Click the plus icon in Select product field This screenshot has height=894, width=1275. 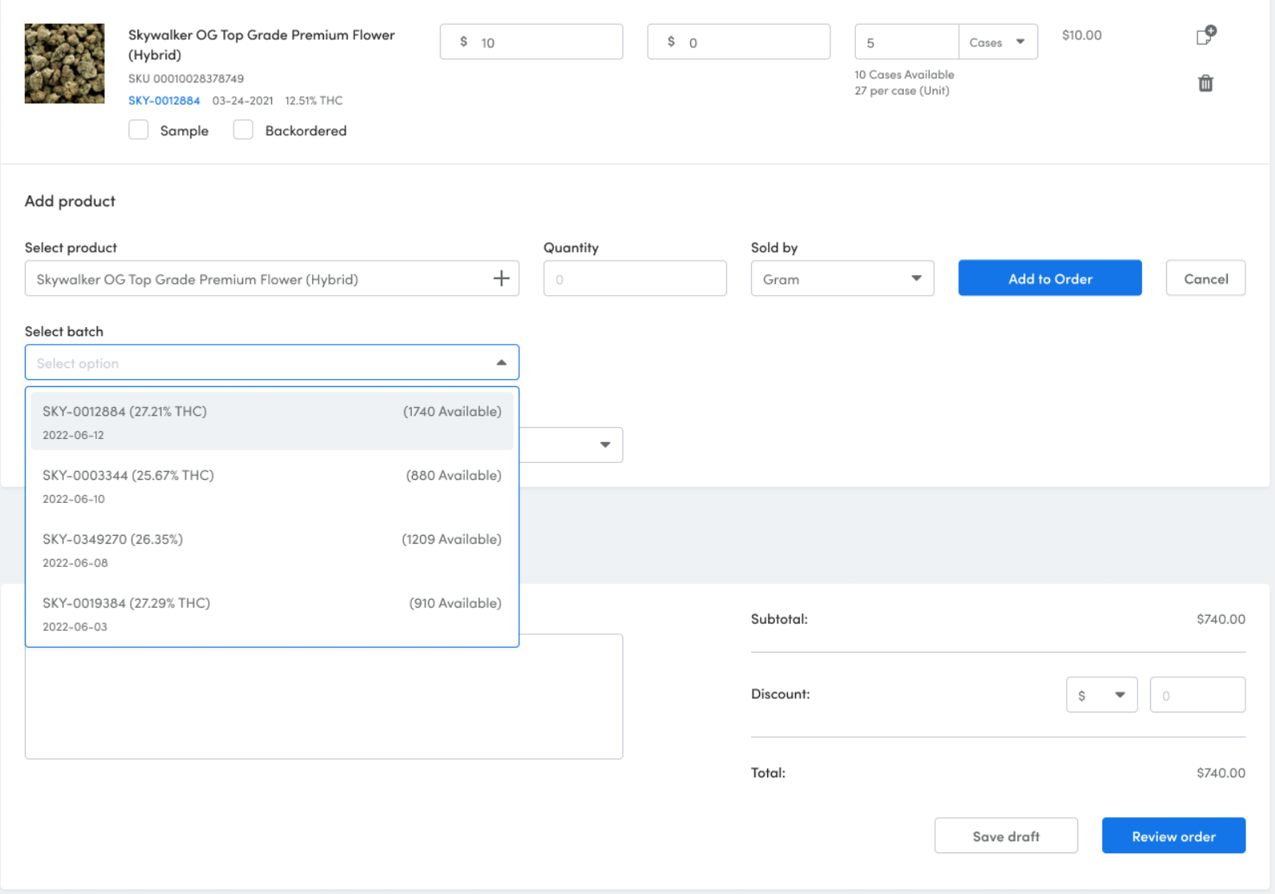point(502,278)
